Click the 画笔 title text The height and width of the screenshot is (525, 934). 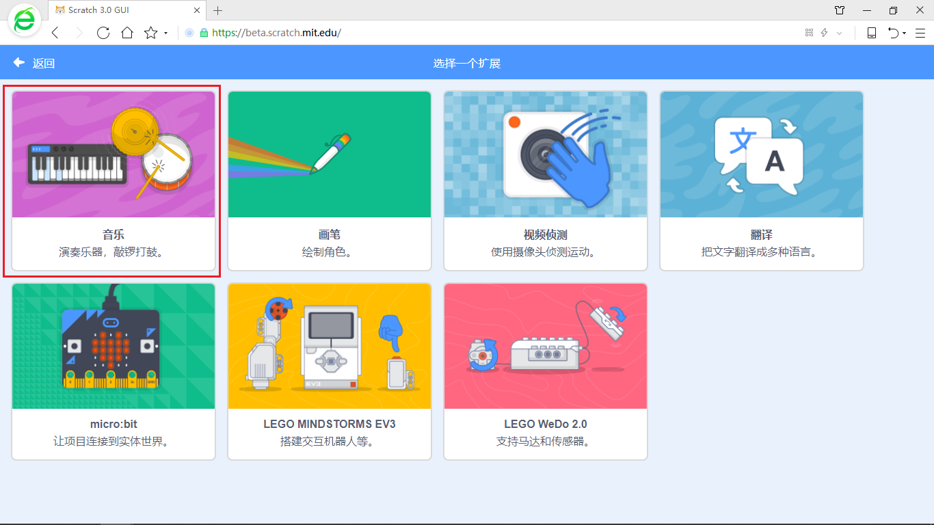coord(330,235)
